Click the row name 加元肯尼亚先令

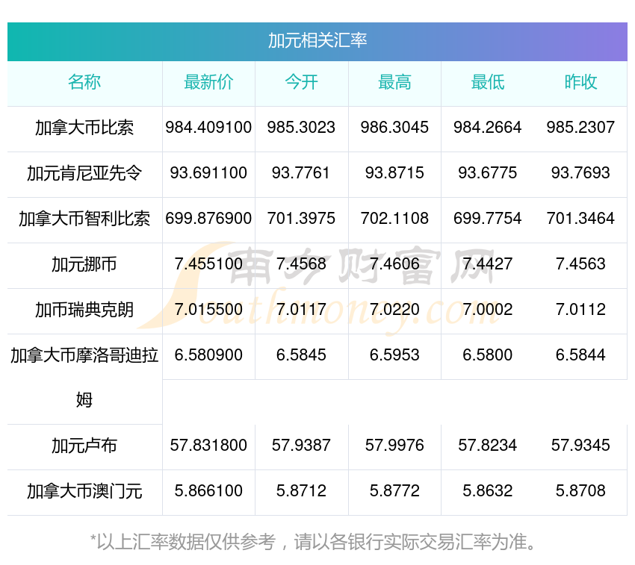point(84,173)
